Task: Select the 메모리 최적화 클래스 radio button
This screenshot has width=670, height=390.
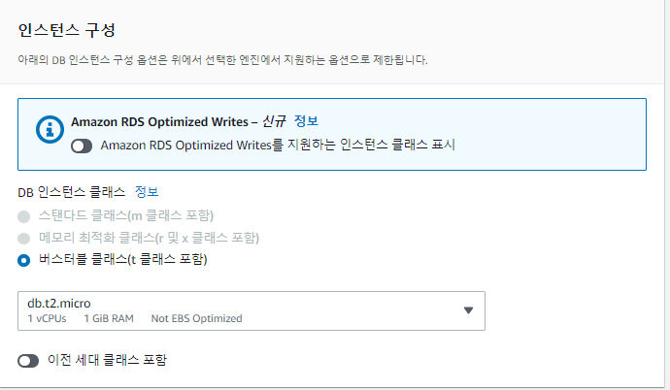Action: point(24,238)
